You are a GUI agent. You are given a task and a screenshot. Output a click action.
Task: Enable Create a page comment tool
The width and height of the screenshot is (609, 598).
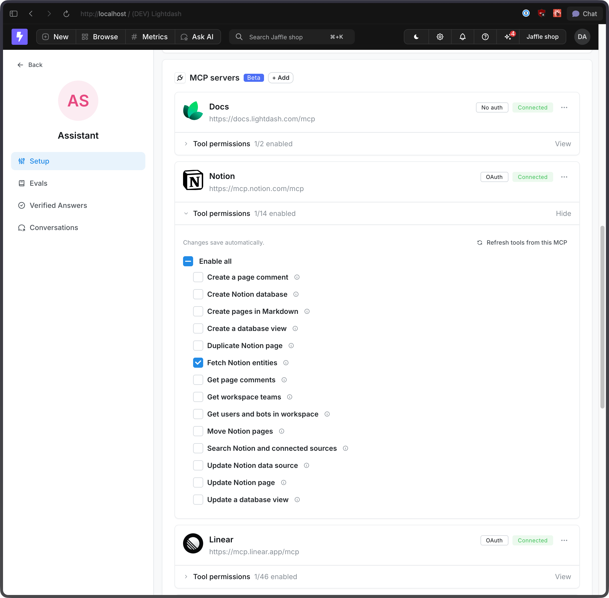(198, 277)
